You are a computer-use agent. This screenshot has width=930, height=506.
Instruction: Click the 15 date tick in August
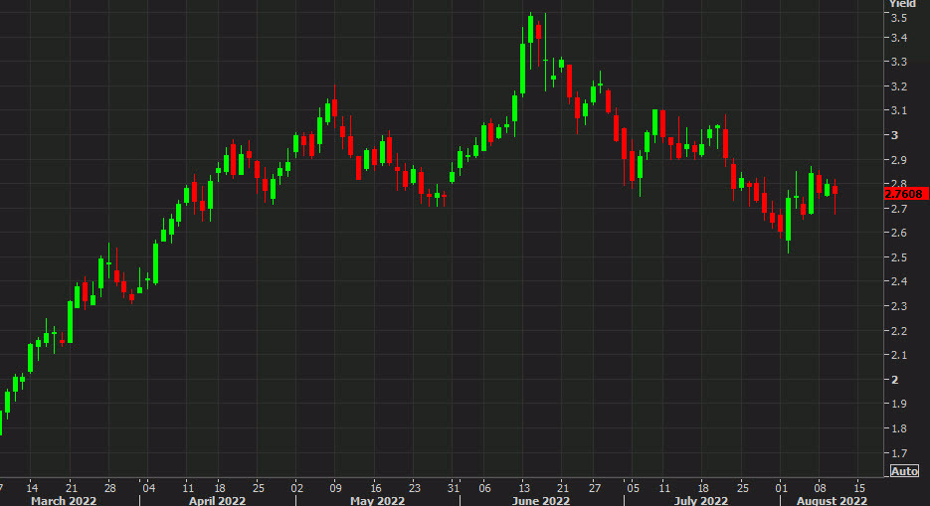pyautogui.click(x=859, y=488)
